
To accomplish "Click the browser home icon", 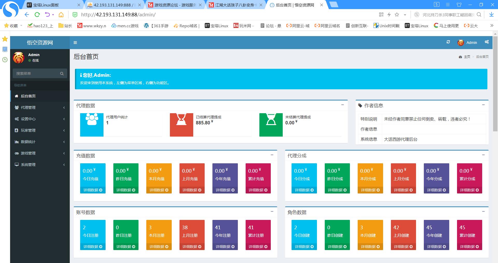I will click(x=61, y=15).
